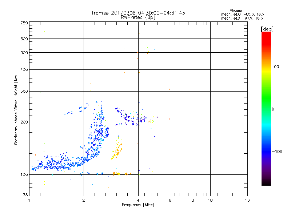Click the '300' y-axis tick label
This screenshot has height=218, width=291.
click(24, 92)
